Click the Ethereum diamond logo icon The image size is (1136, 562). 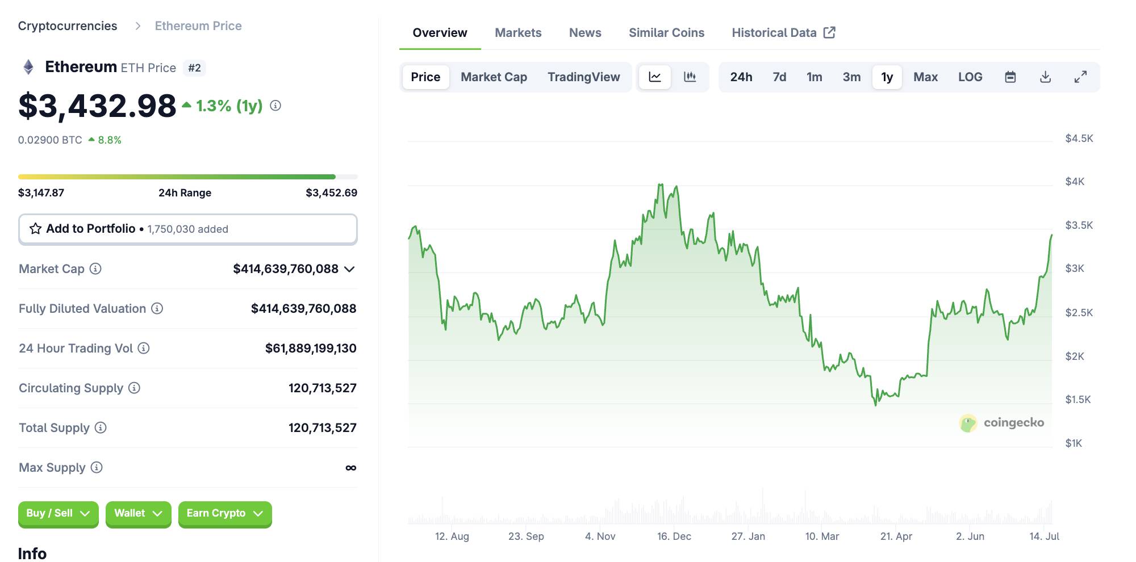point(28,67)
